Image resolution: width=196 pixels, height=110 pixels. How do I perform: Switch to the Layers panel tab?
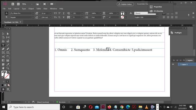pyautogui.click(x=190, y=60)
